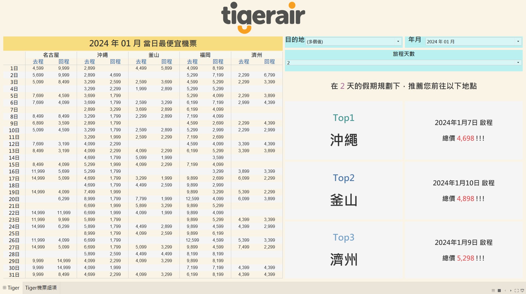Click the 目的地 filter label

tap(295, 40)
